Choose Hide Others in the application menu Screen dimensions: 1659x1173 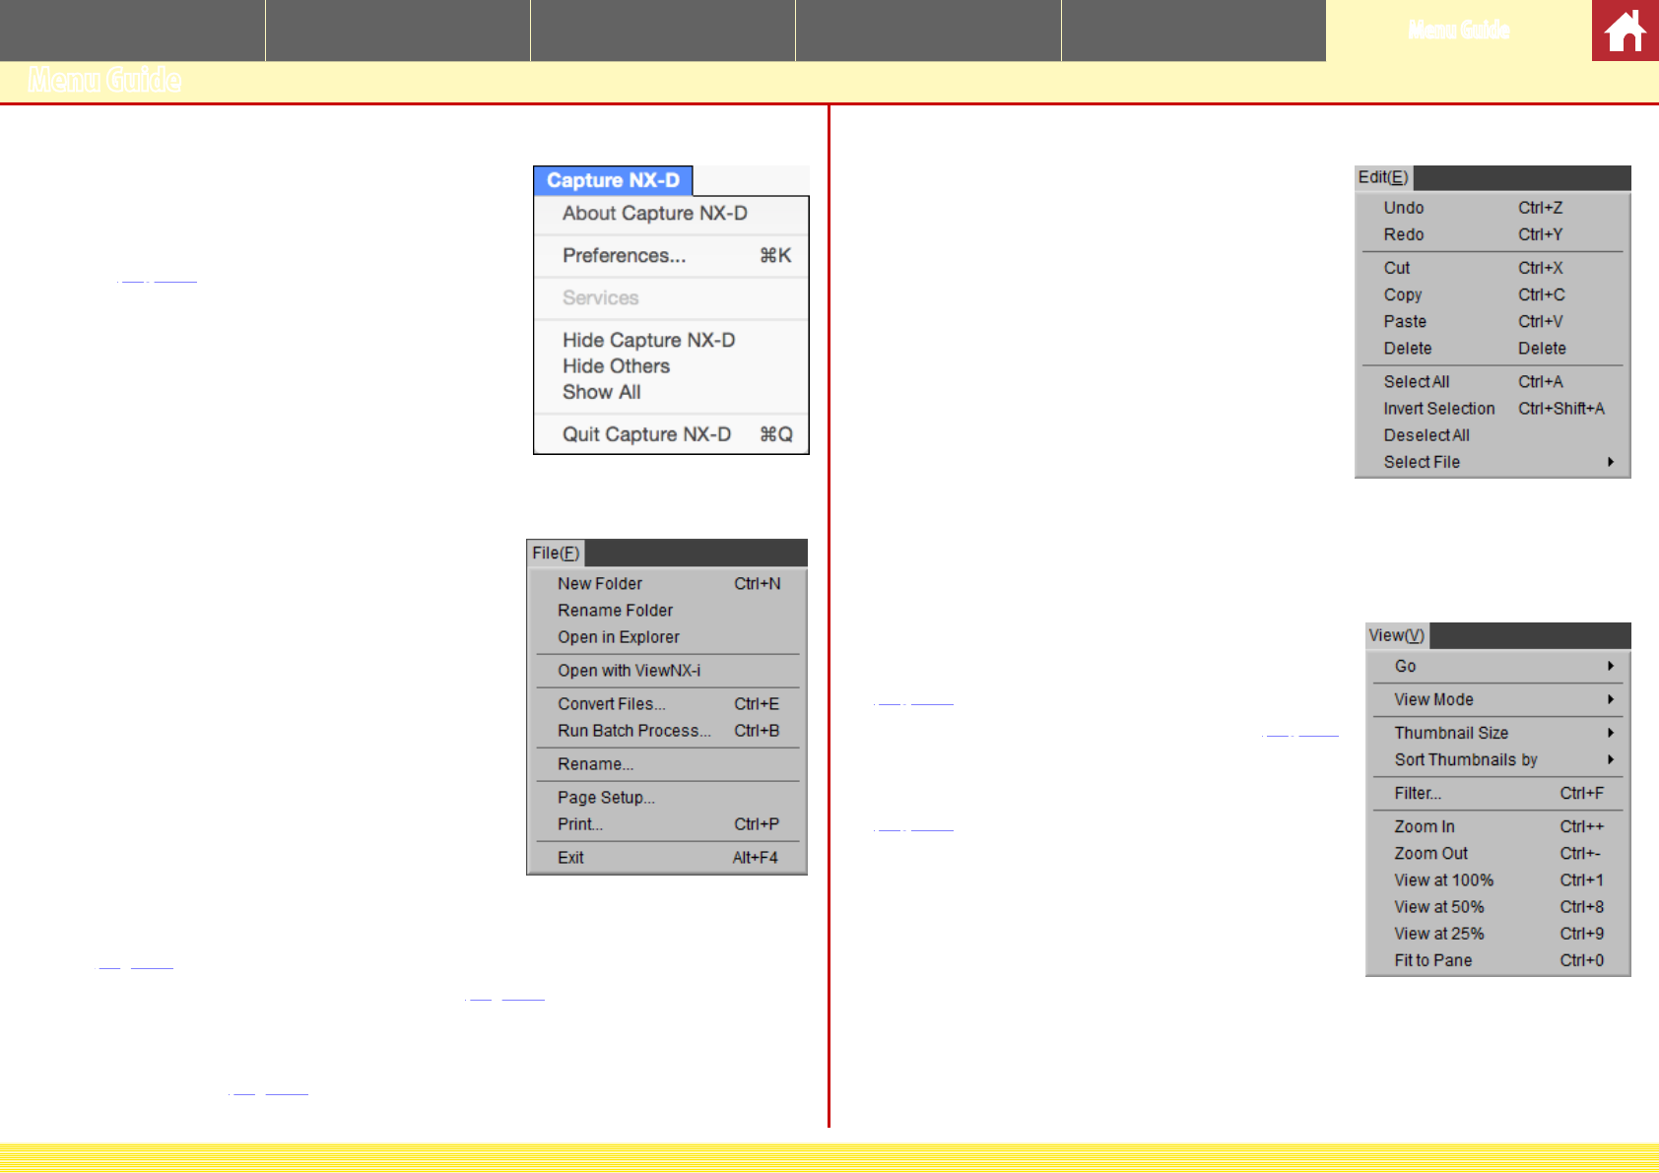point(671,366)
